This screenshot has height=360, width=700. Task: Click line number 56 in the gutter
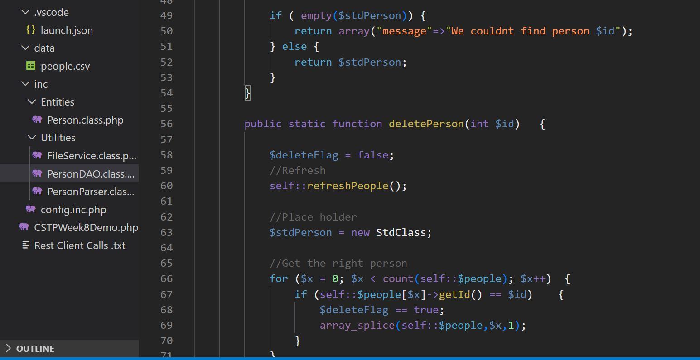166,124
